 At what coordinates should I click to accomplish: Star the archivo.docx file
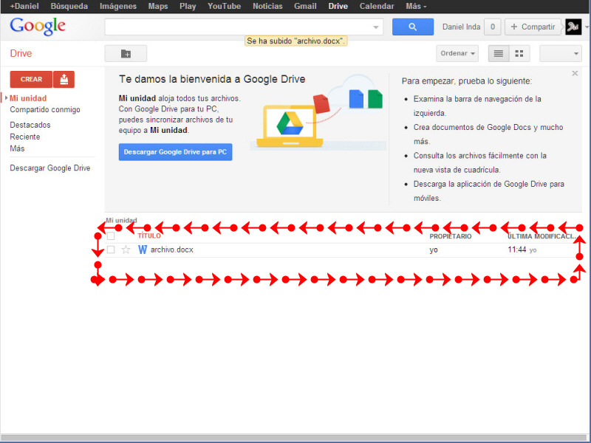pos(126,250)
